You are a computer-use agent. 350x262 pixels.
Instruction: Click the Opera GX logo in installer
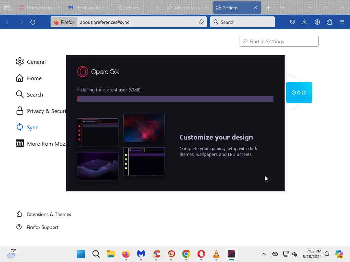coord(98,72)
